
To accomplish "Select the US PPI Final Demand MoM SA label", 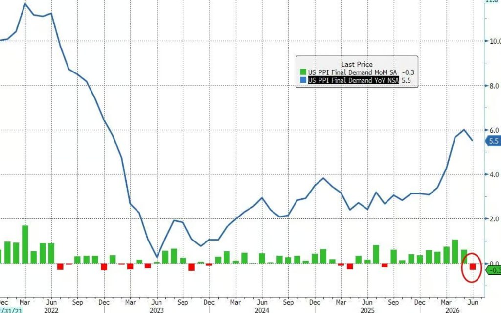I will click(x=352, y=72).
